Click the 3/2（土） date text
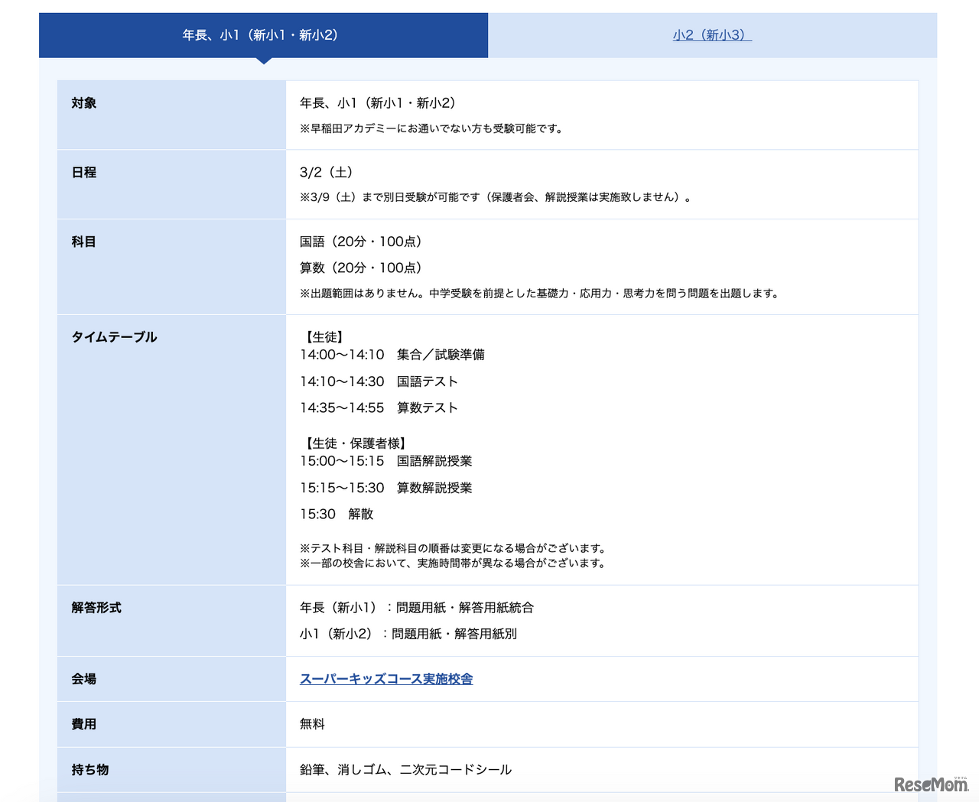979x802 pixels. [x=327, y=173]
